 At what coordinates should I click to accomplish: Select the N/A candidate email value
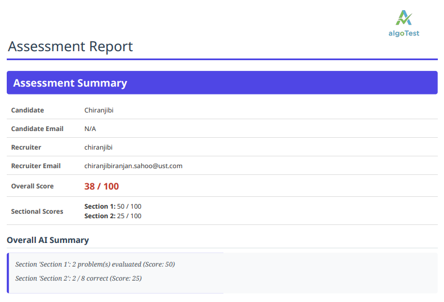click(90, 129)
